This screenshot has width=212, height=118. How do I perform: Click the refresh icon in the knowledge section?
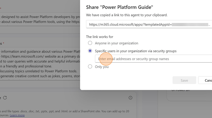(5, 98)
